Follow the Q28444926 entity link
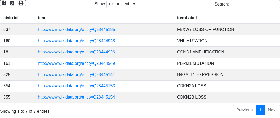This screenshot has width=280, height=118. [x=76, y=52]
